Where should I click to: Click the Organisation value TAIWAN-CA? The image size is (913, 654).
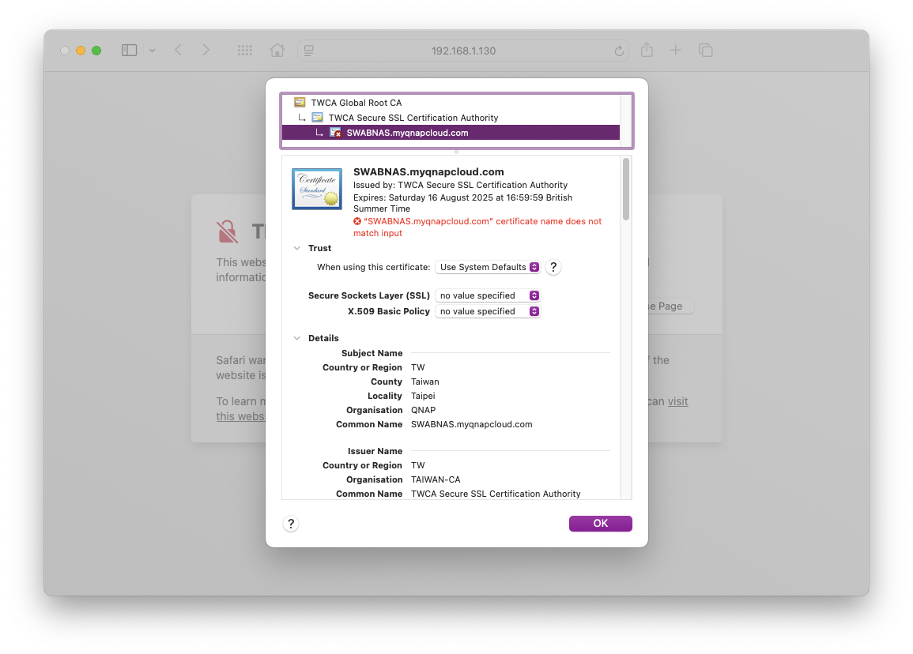436,479
